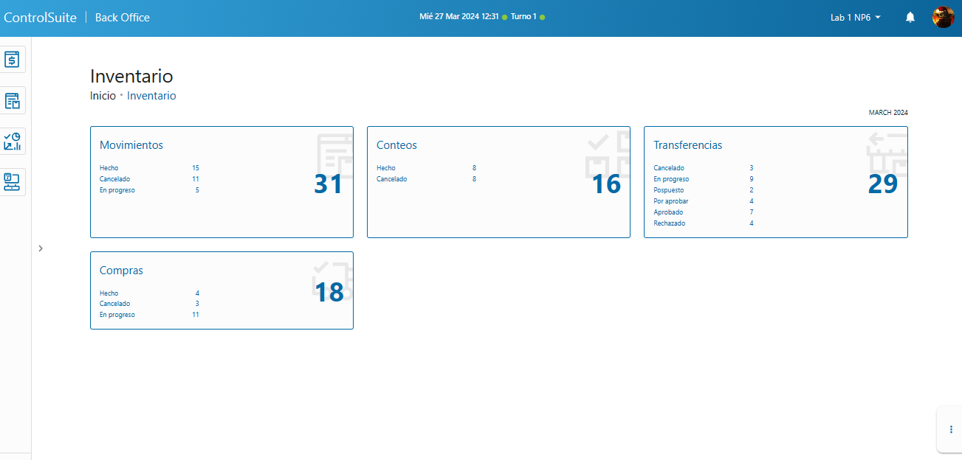This screenshot has width=962, height=460.
Task: Click the three-dot floating options button
Action: 950,429
